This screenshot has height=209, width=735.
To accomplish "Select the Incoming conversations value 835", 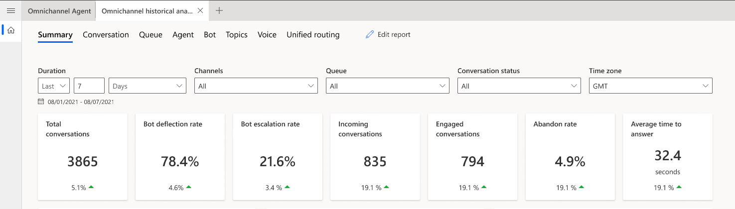I will click(x=375, y=162).
